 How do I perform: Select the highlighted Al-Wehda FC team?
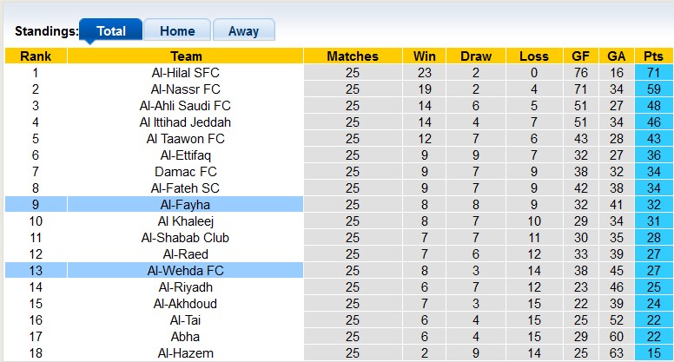[185, 271]
